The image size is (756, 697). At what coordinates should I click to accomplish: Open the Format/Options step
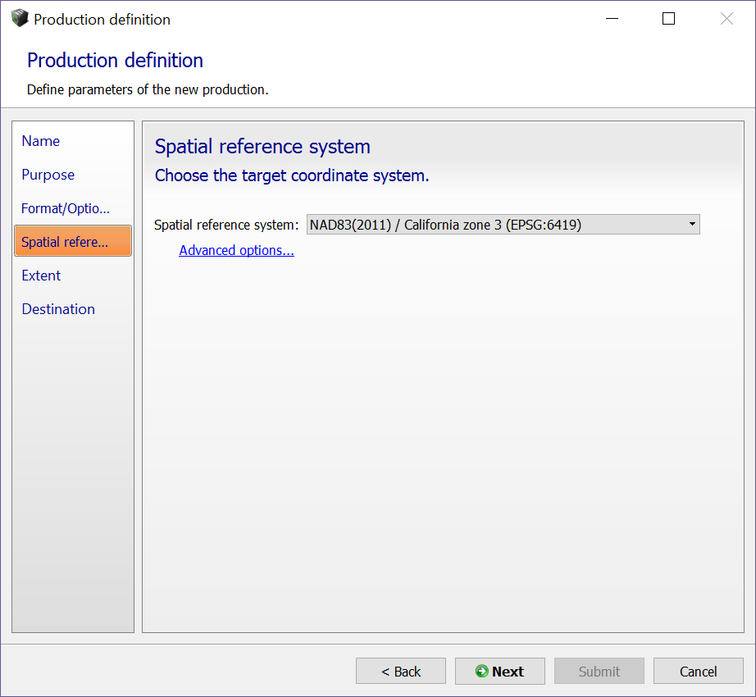66,208
